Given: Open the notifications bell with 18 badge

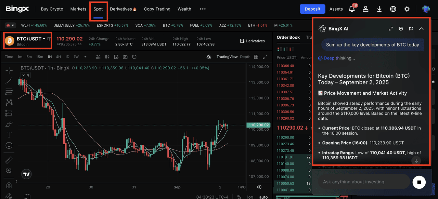Looking at the screenshot, I should (x=352, y=9).
